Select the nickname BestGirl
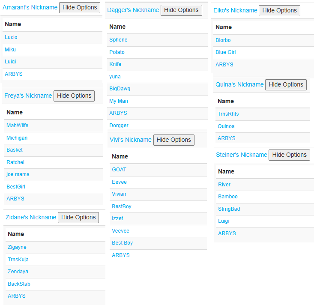This screenshot has width=314, height=305. coord(16,187)
